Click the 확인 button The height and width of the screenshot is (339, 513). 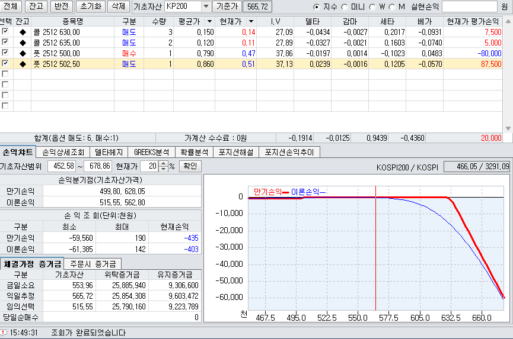(190, 166)
